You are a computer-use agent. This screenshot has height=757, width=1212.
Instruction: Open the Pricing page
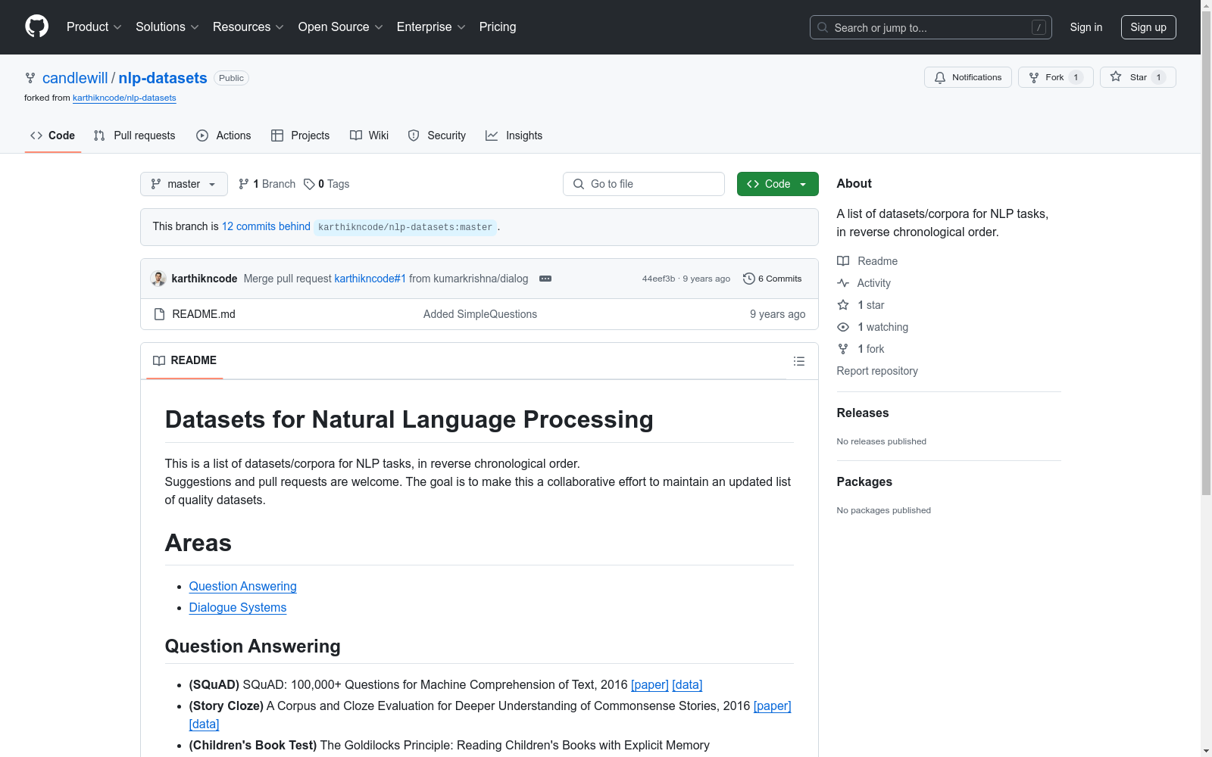click(x=498, y=27)
